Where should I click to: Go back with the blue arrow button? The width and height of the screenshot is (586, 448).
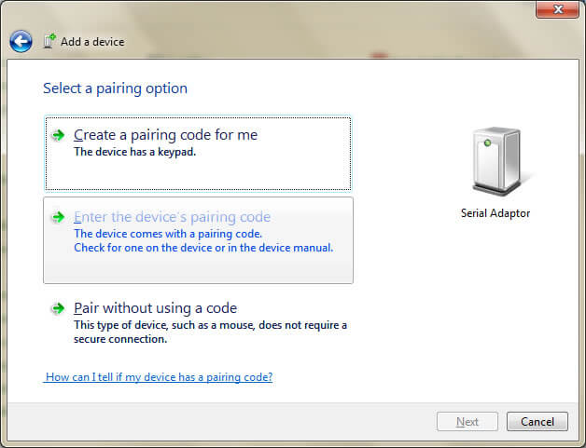click(x=21, y=41)
